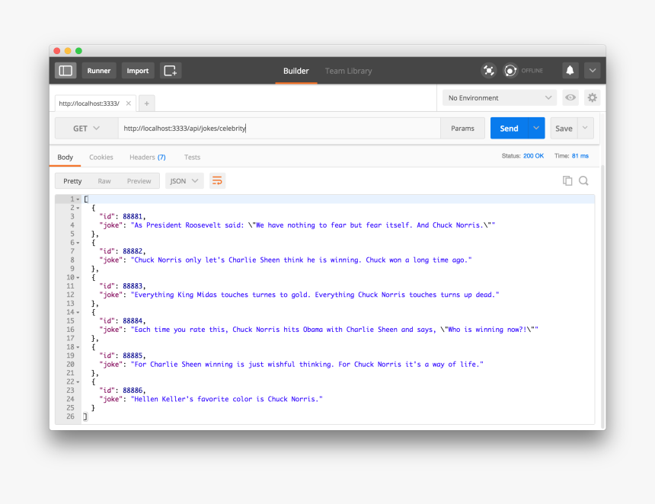
Task: Save the request with Save button
Action: [x=564, y=128]
